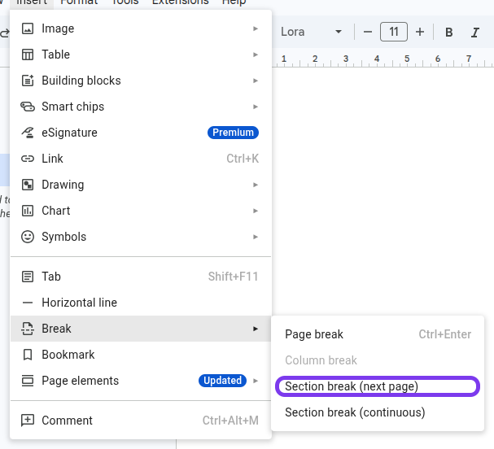The image size is (494, 449).
Task: Expand the Symbols submenu arrow
Action: [256, 237]
